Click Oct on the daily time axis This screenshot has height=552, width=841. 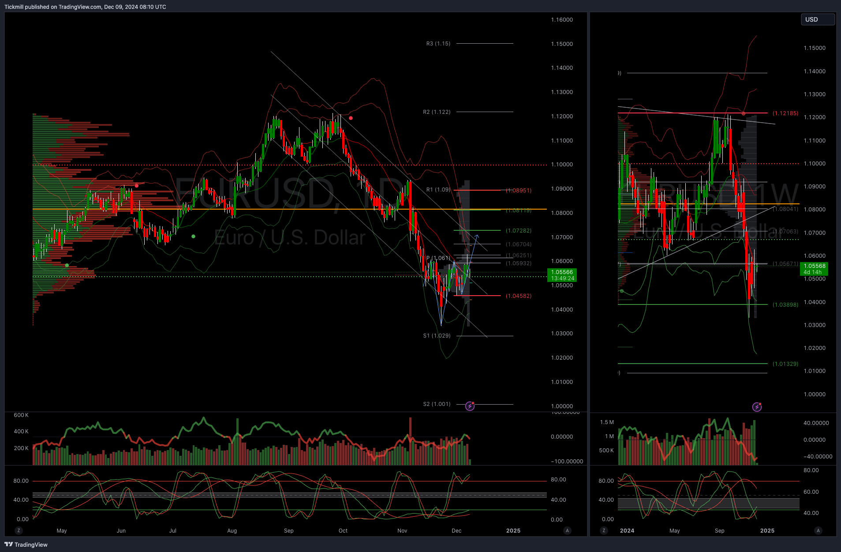(343, 531)
